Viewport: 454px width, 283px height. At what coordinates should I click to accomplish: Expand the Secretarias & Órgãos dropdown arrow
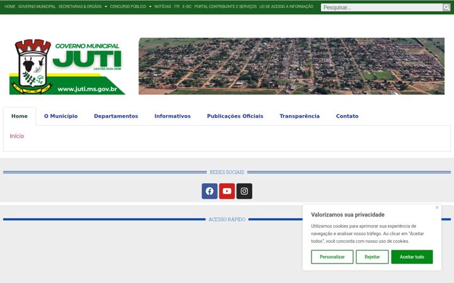click(x=106, y=6)
